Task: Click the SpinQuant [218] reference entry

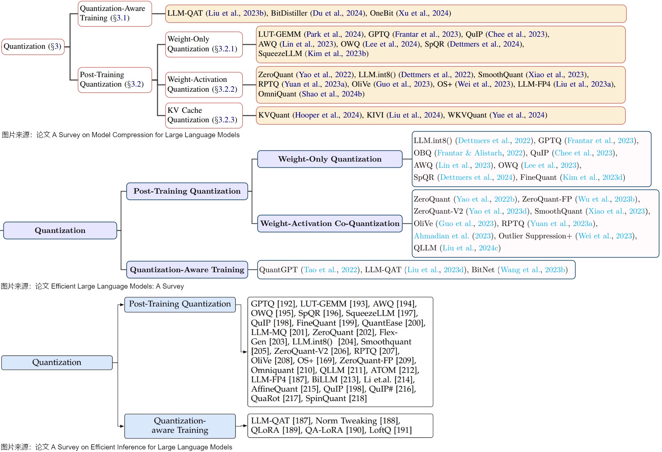Action: point(336,399)
